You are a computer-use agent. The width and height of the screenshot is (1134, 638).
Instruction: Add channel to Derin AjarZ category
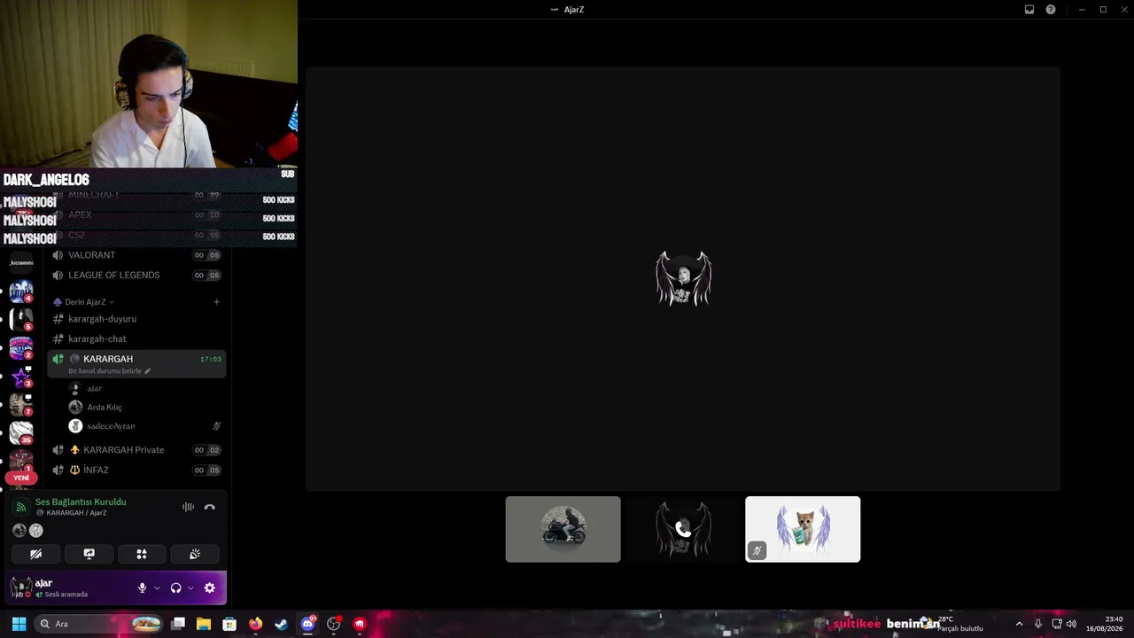pyautogui.click(x=216, y=302)
